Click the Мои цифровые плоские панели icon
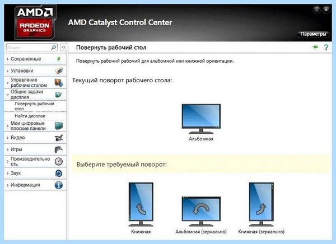The image size is (336, 244). point(59,126)
